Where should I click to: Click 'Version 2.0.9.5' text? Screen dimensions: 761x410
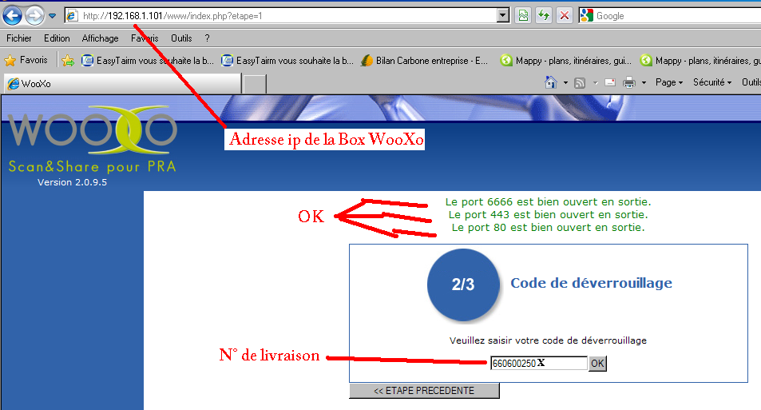point(73,182)
